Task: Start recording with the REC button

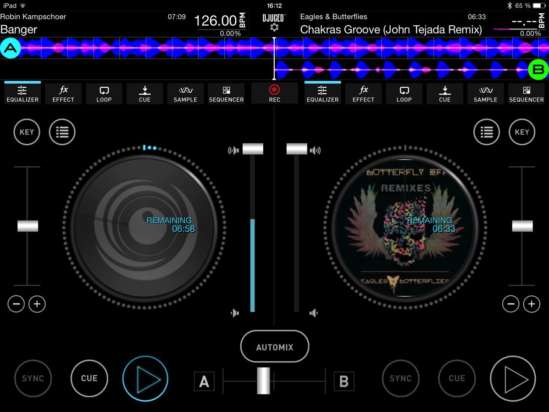Action: pyautogui.click(x=274, y=93)
